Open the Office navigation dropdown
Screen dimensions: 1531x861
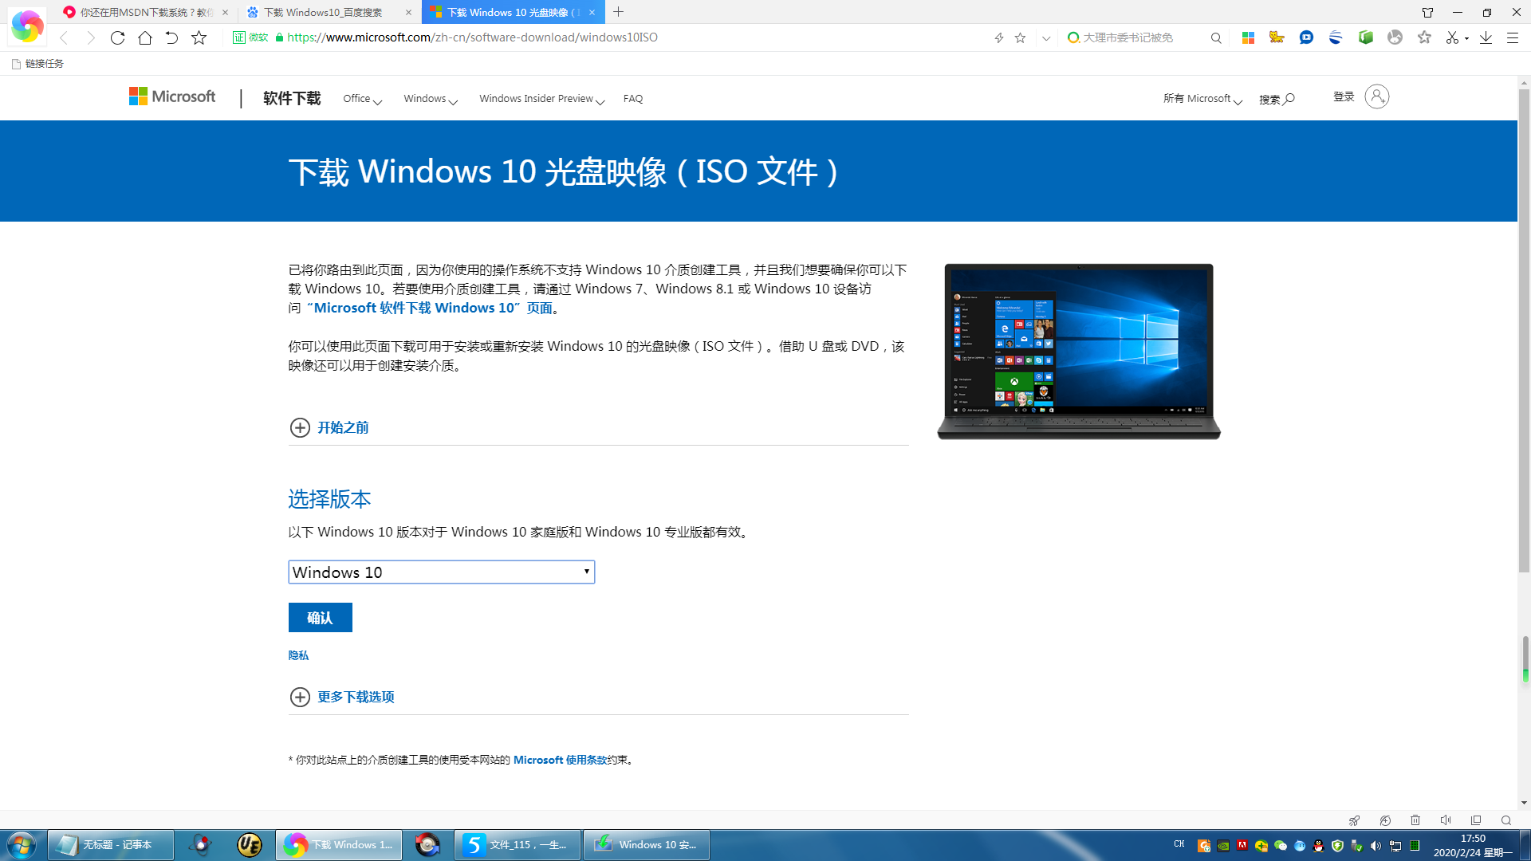coord(362,99)
